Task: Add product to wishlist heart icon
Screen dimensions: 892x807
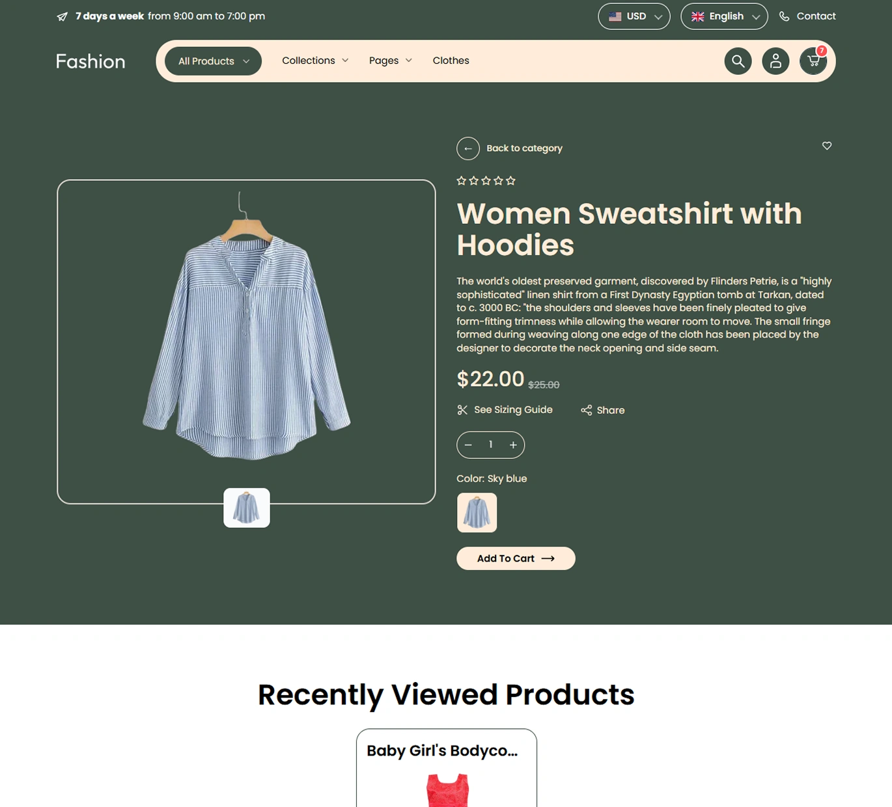Action: [827, 146]
